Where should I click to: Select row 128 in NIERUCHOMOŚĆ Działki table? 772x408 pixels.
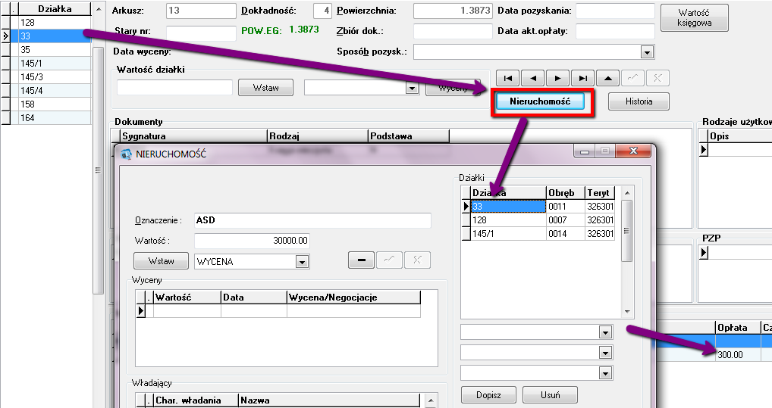[x=508, y=220]
